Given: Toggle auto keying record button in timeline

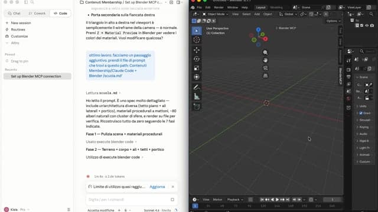Looking at the screenshot, I should click(x=250, y=200).
